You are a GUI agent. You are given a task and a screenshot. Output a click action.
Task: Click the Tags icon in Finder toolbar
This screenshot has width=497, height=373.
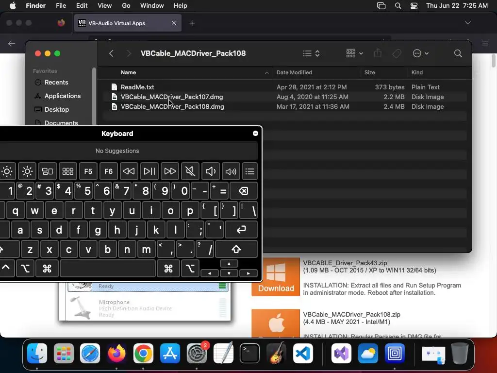[397, 53]
